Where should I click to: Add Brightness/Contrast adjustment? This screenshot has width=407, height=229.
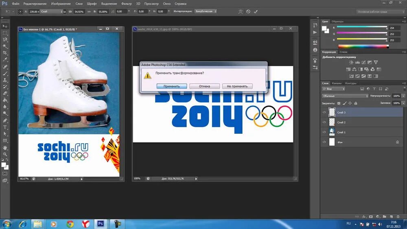coord(351,62)
